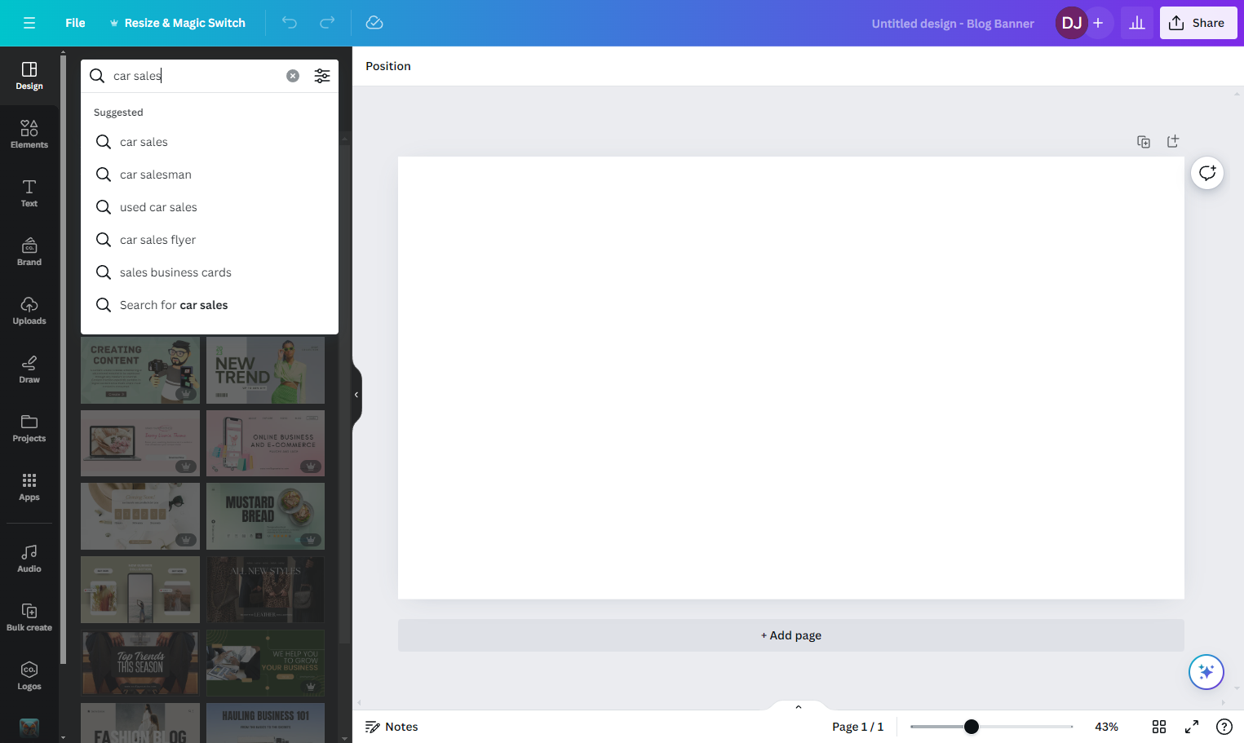Click the template search input field
This screenshot has height=743, width=1244.
(x=197, y=76)
